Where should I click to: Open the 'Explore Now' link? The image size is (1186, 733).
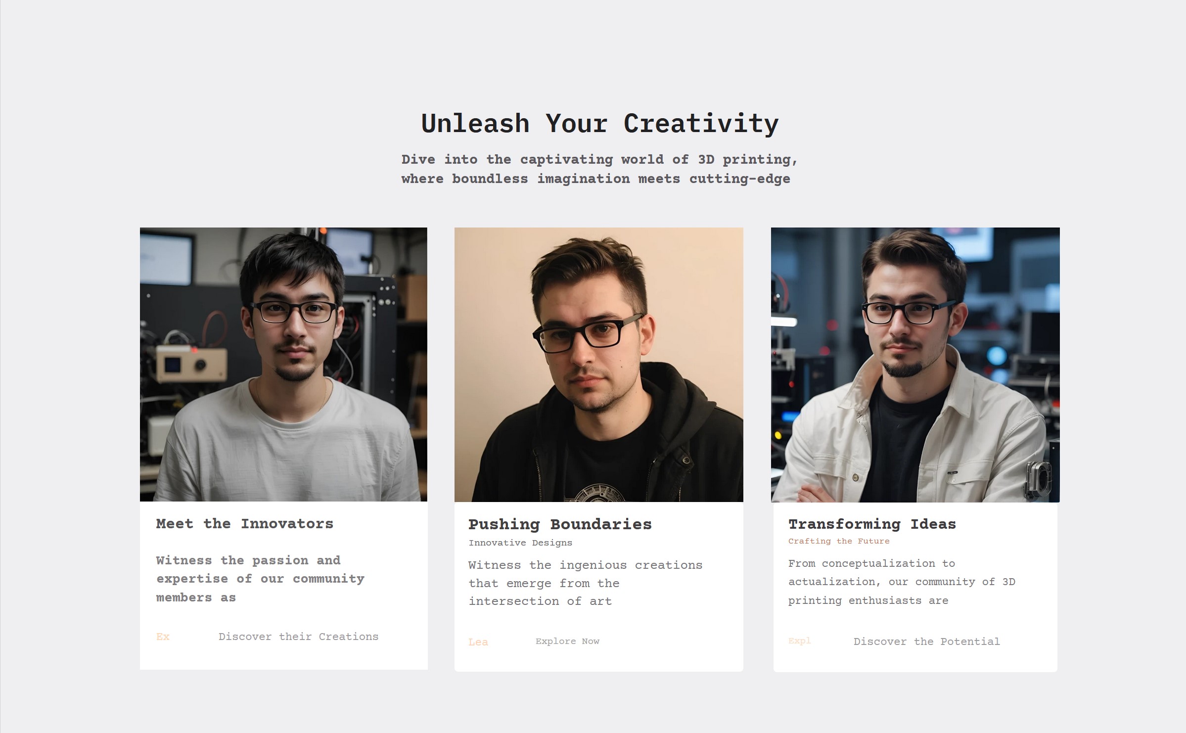click(x=567, y=641)
